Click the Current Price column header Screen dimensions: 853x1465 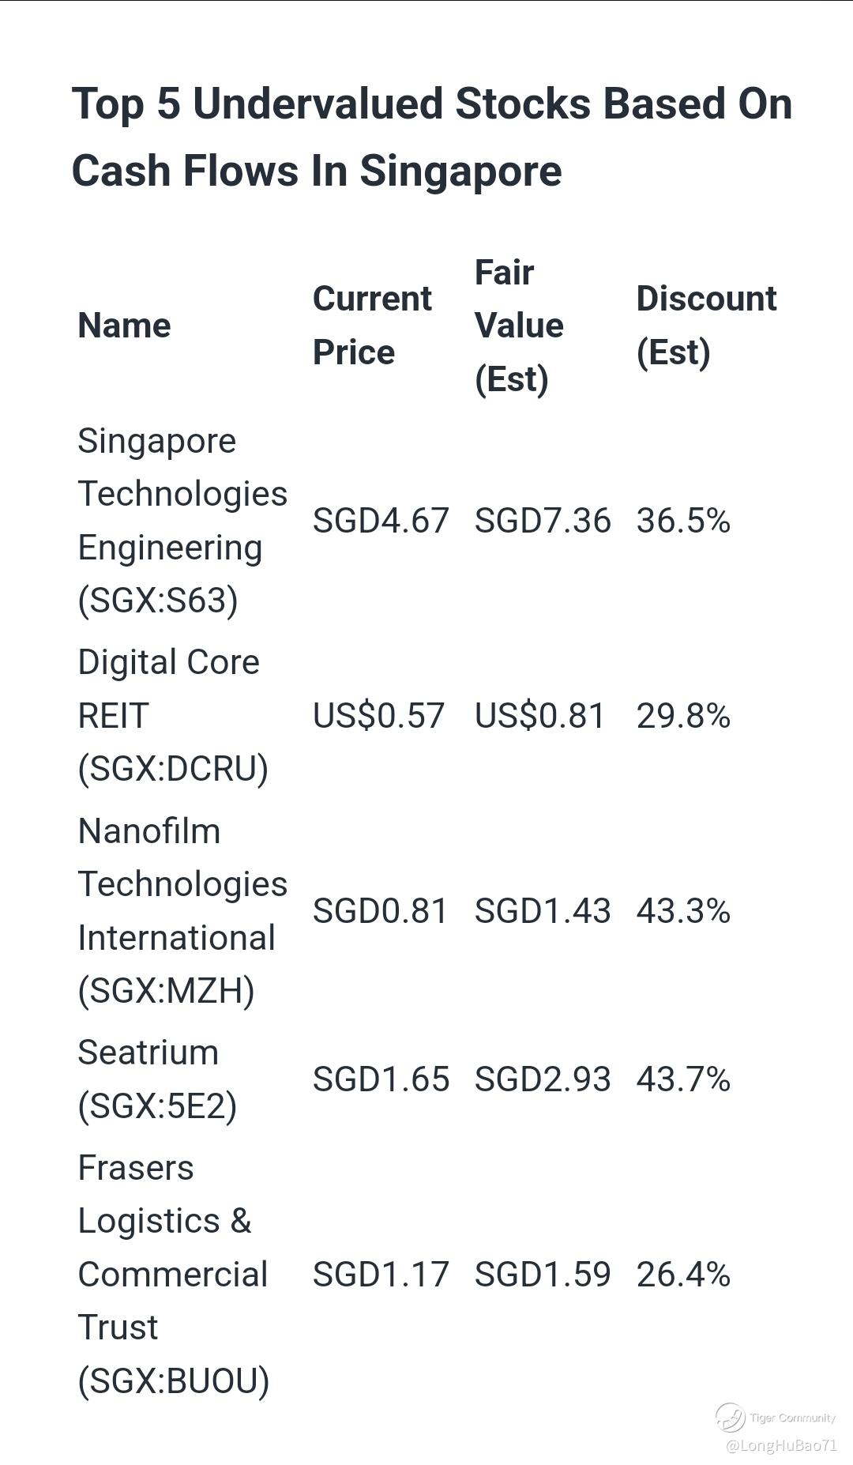[372, 325]
